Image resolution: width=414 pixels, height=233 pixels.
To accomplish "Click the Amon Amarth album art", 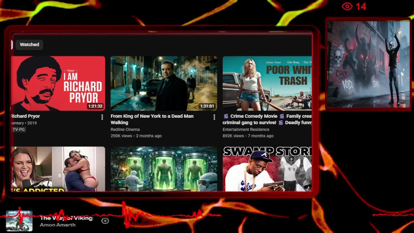I will click(x=19, y=221).
